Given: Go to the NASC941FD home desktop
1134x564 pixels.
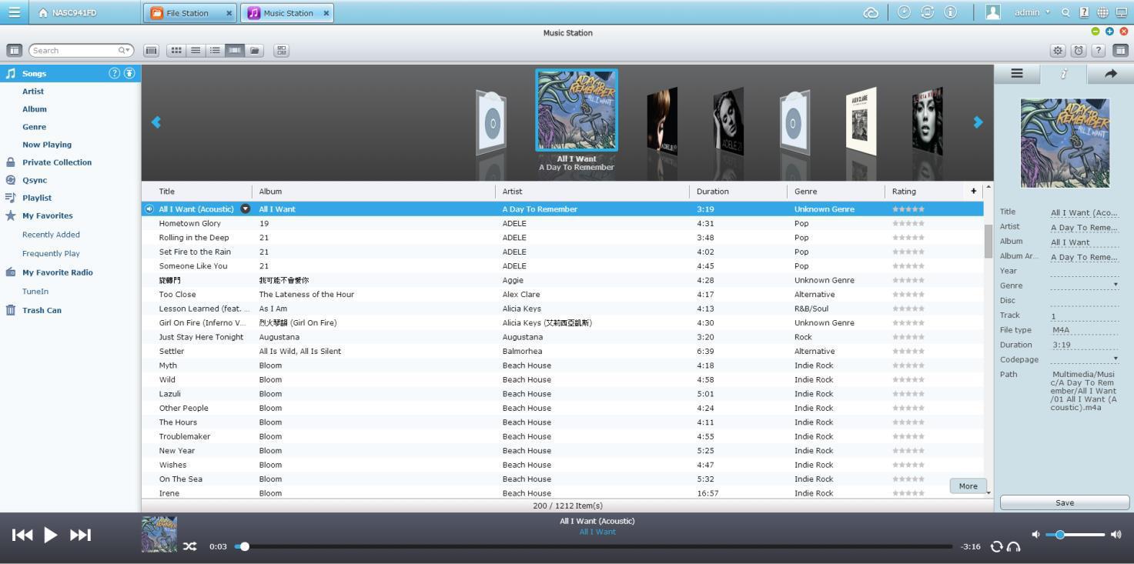Looking at the screenshot, I should click(x=68, y=12).
